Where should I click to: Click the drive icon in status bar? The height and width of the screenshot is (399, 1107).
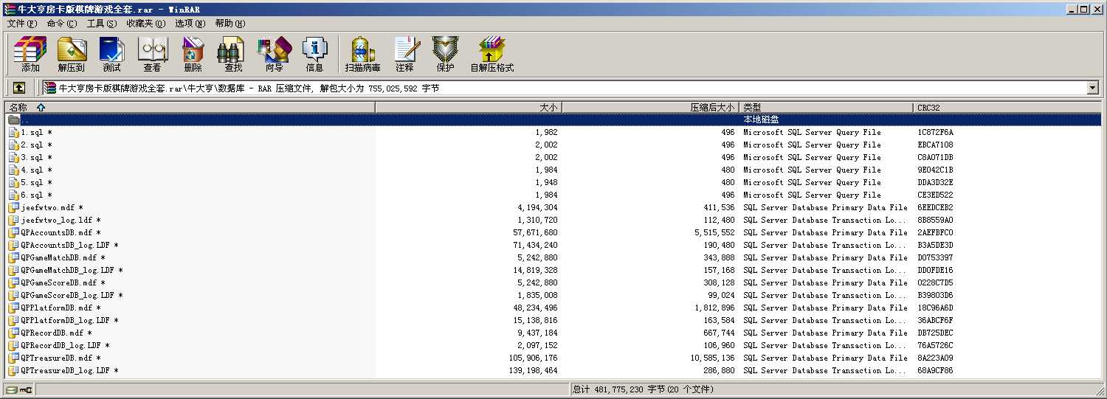pos(12,389)
